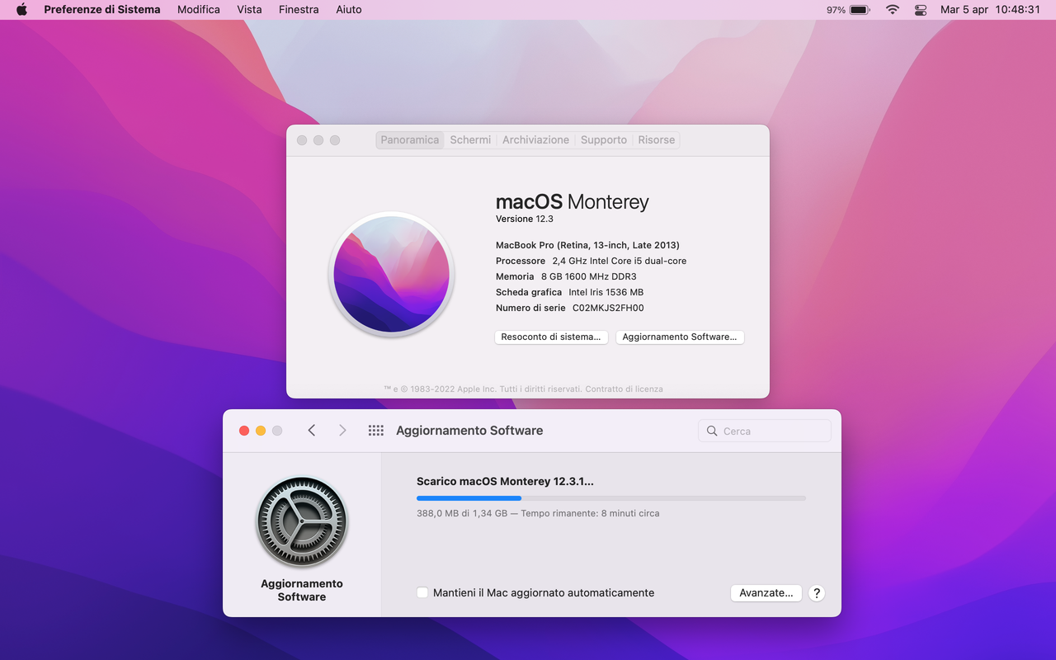Click the Memoria 8 GB line
Viewport: 1056px width, 660px height.
click(566, 276)
